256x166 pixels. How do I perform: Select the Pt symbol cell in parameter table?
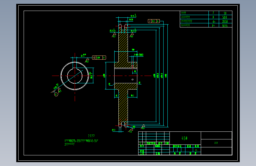(213, 25)
